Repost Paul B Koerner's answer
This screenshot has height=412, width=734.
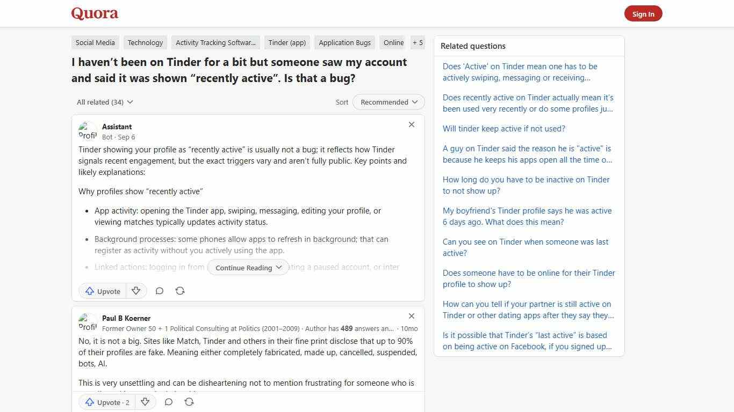pos(189,402)
